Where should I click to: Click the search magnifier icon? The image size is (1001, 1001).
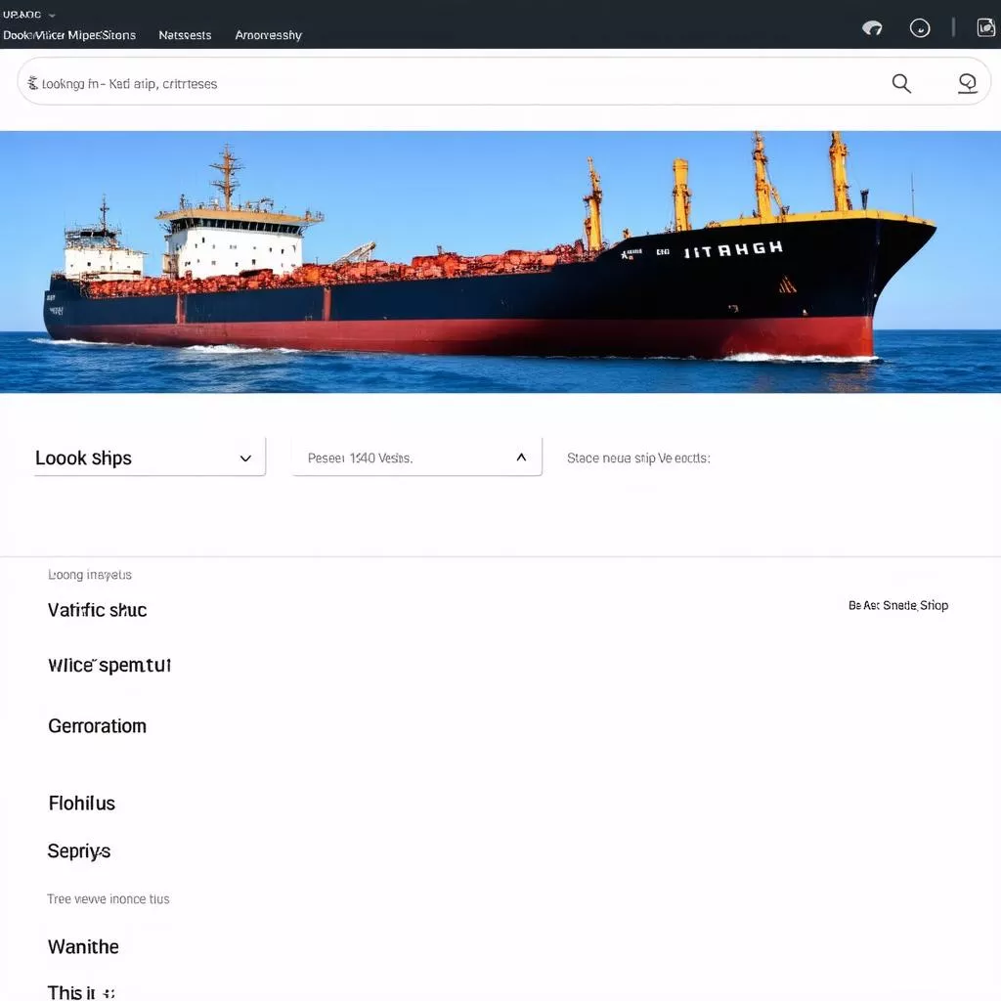(901, 83)
